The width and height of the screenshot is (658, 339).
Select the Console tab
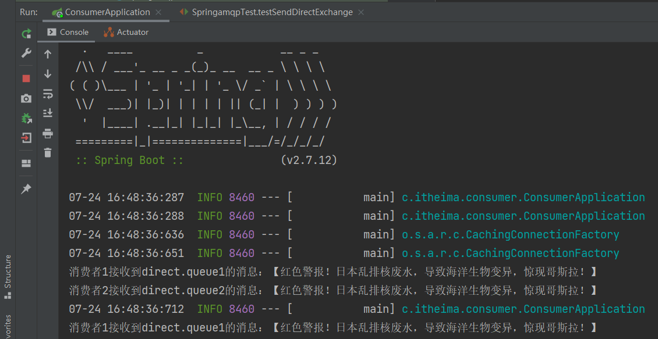pos(68,32)
